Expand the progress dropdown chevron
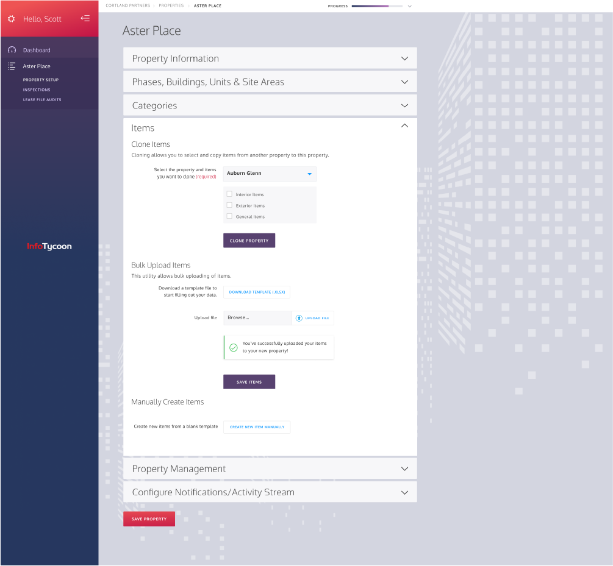The image size is (613, 566). tap(410, 6)
